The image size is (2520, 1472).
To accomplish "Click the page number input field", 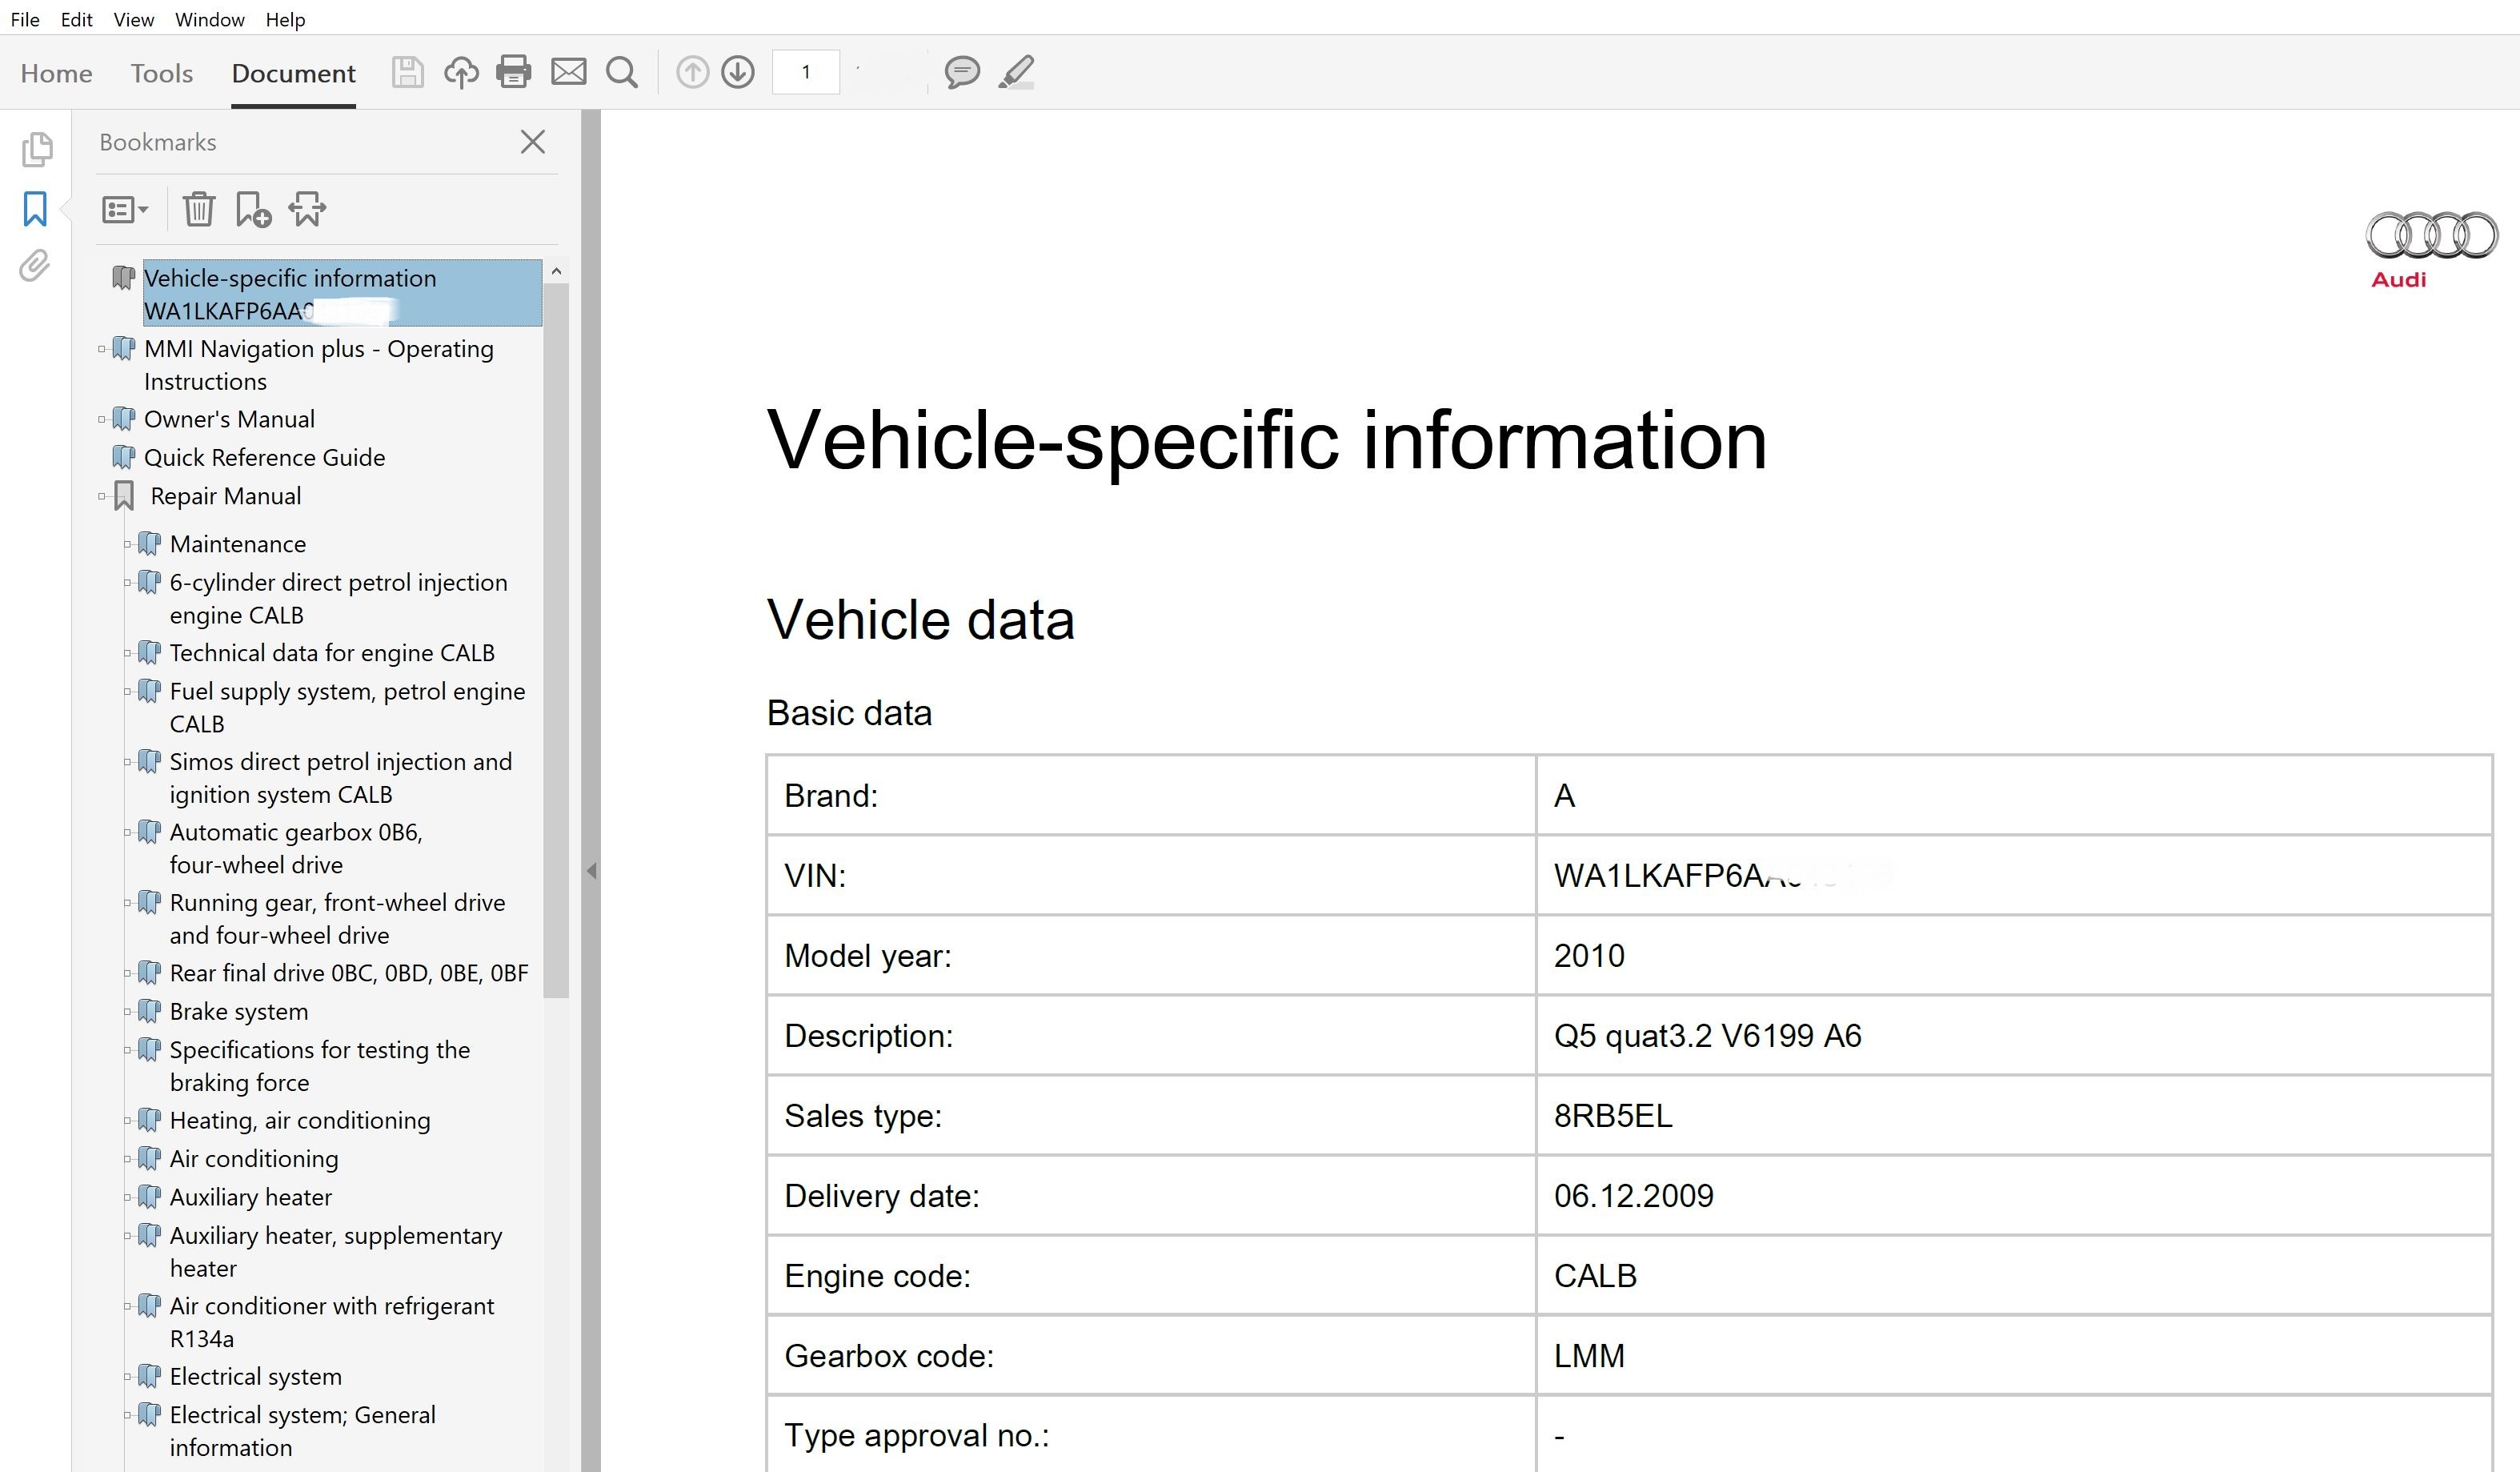I will click(805, 72).
